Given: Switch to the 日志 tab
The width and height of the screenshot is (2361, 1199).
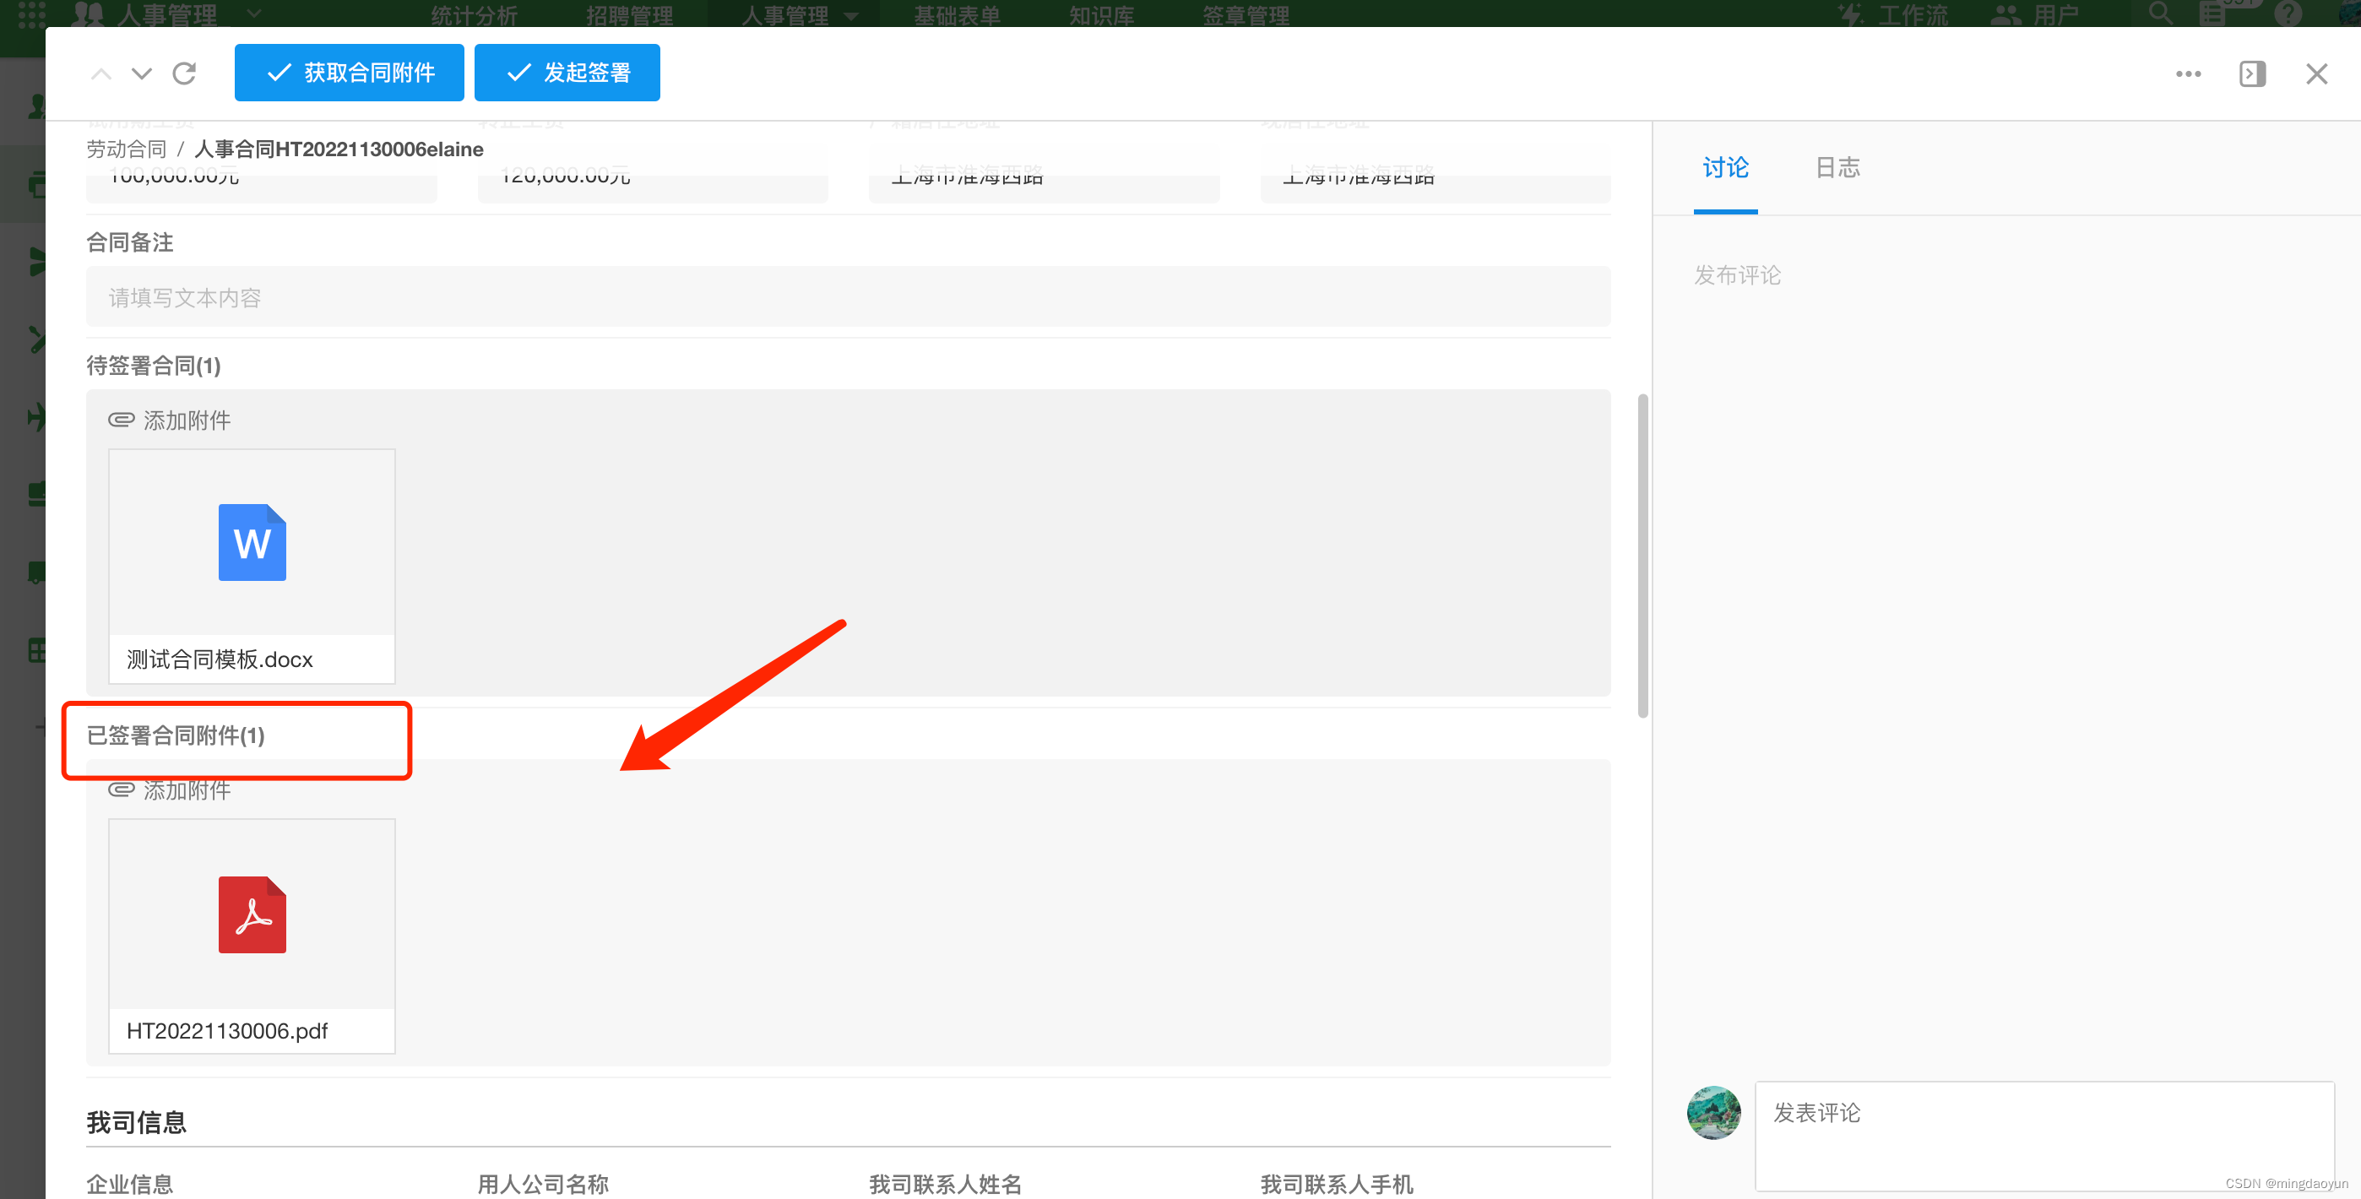Looking at the screenshot, I should click(1837, 168).
